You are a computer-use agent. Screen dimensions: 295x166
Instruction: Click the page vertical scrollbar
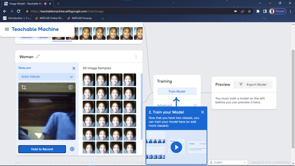[293, 99]
